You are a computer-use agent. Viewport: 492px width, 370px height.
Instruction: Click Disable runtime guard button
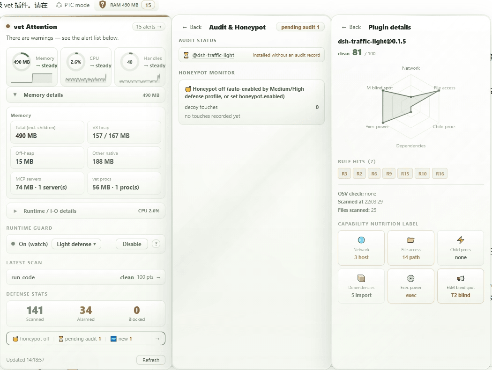click(132, 244)
